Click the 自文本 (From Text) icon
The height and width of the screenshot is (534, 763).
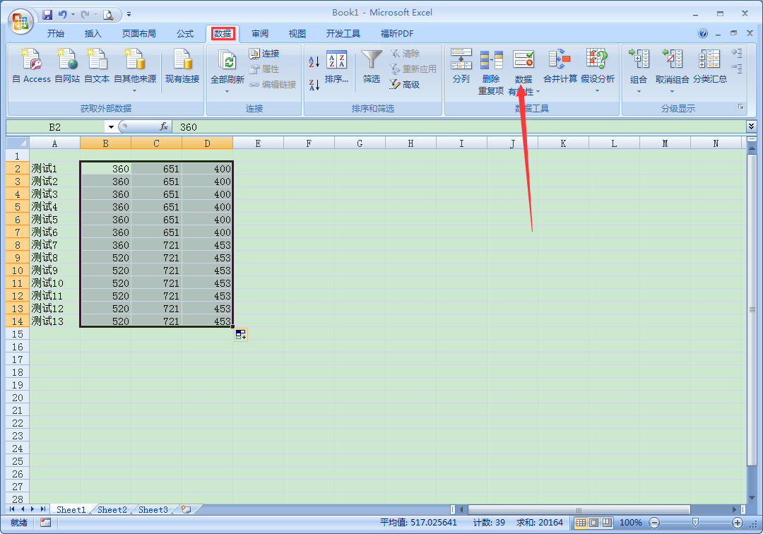[x=97, y=61]
